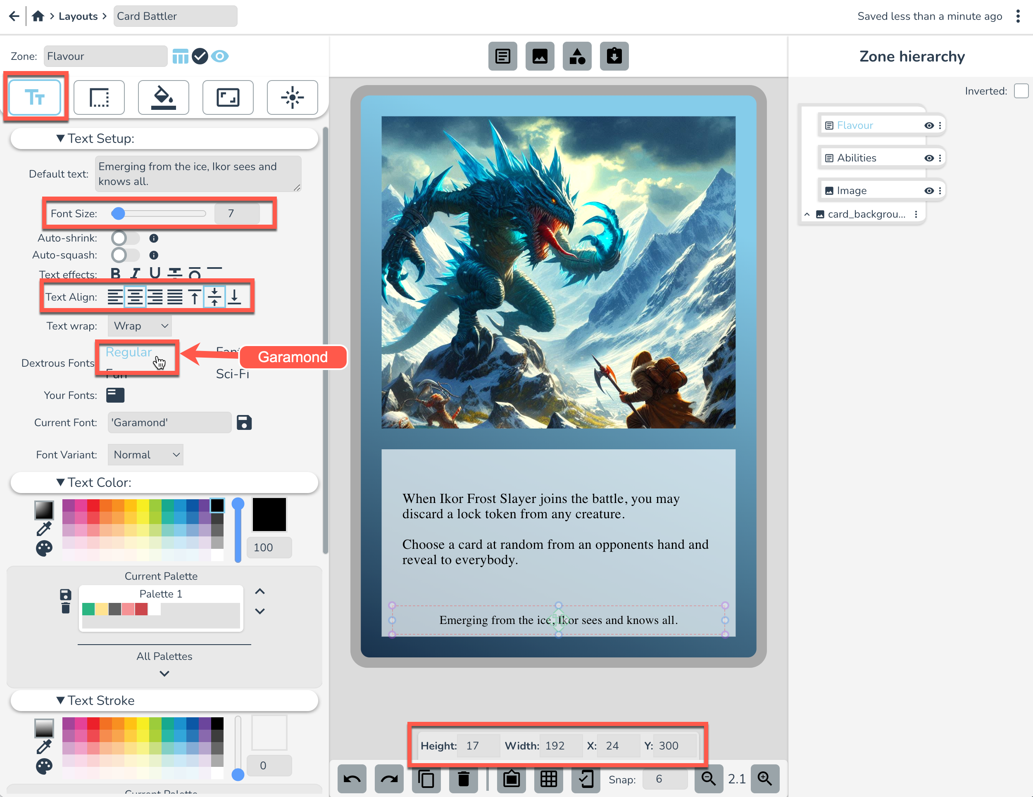Edit the Width value field
This screenshot has height=797, width=1033.
561,745
